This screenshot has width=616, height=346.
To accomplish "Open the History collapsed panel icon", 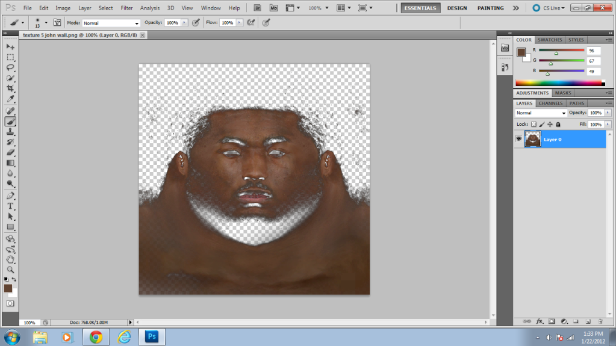I will point(505,67).
